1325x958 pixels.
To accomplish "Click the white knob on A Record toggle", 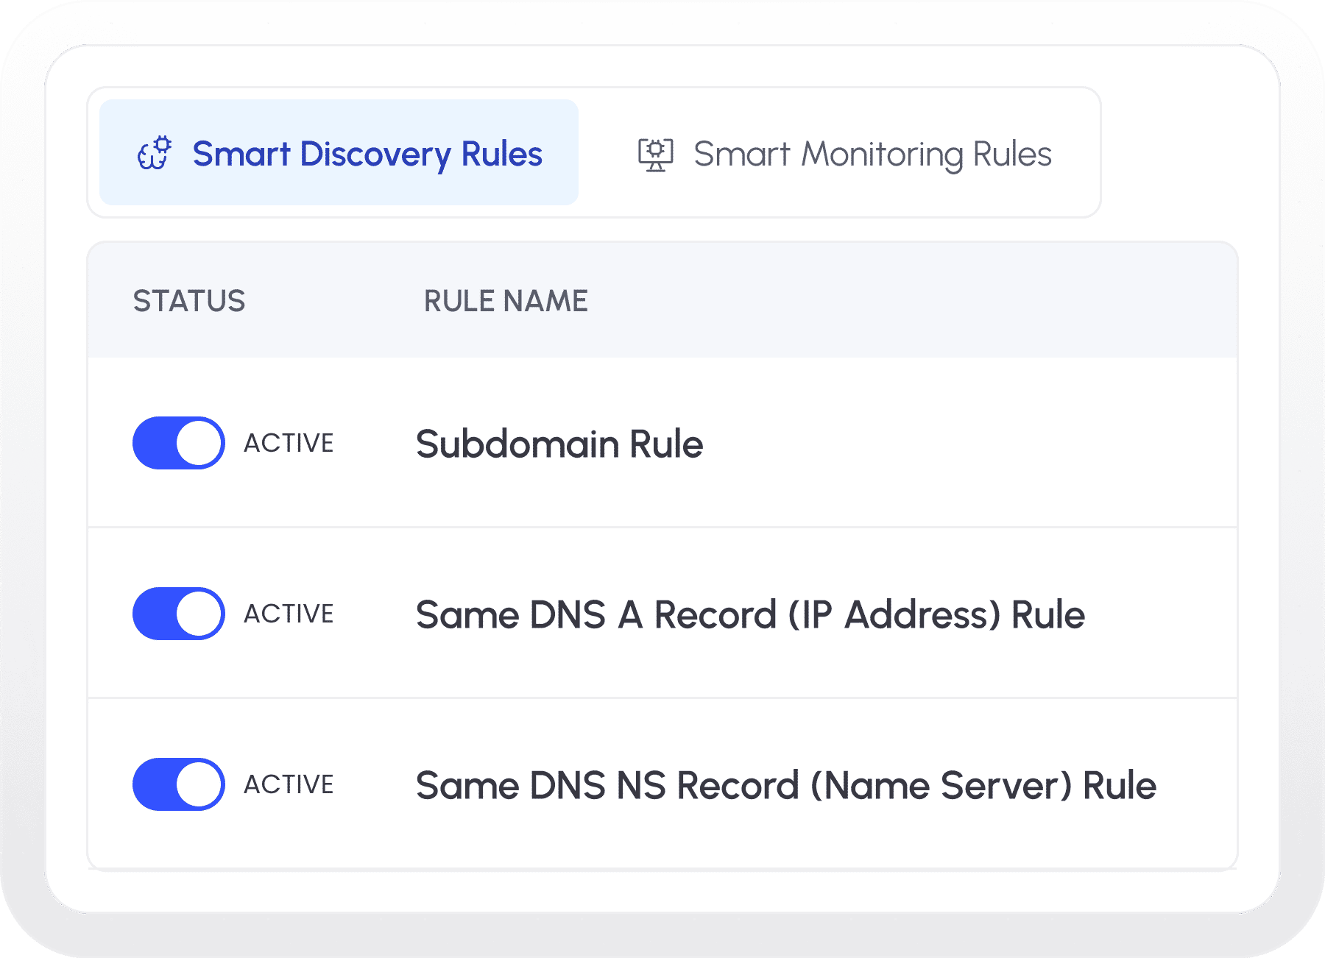I will (199, 614).
